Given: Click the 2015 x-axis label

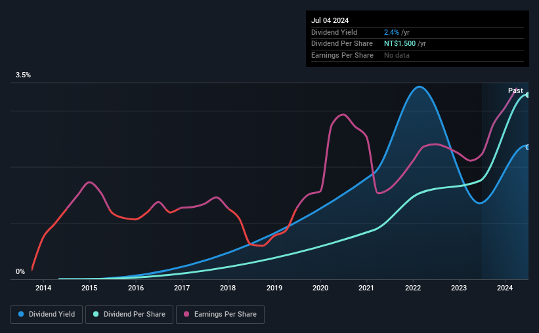Looking at the screenshot, I should coord(89,288).
